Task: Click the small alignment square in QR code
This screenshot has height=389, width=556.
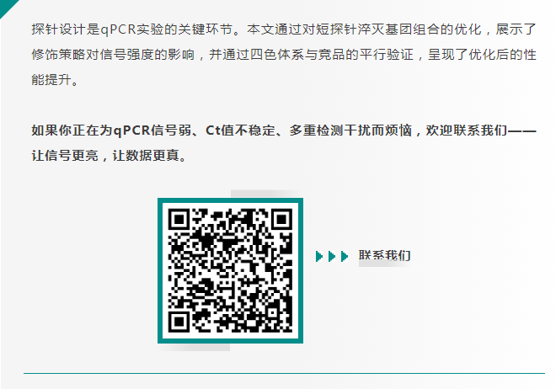Action: pos(273,313)
